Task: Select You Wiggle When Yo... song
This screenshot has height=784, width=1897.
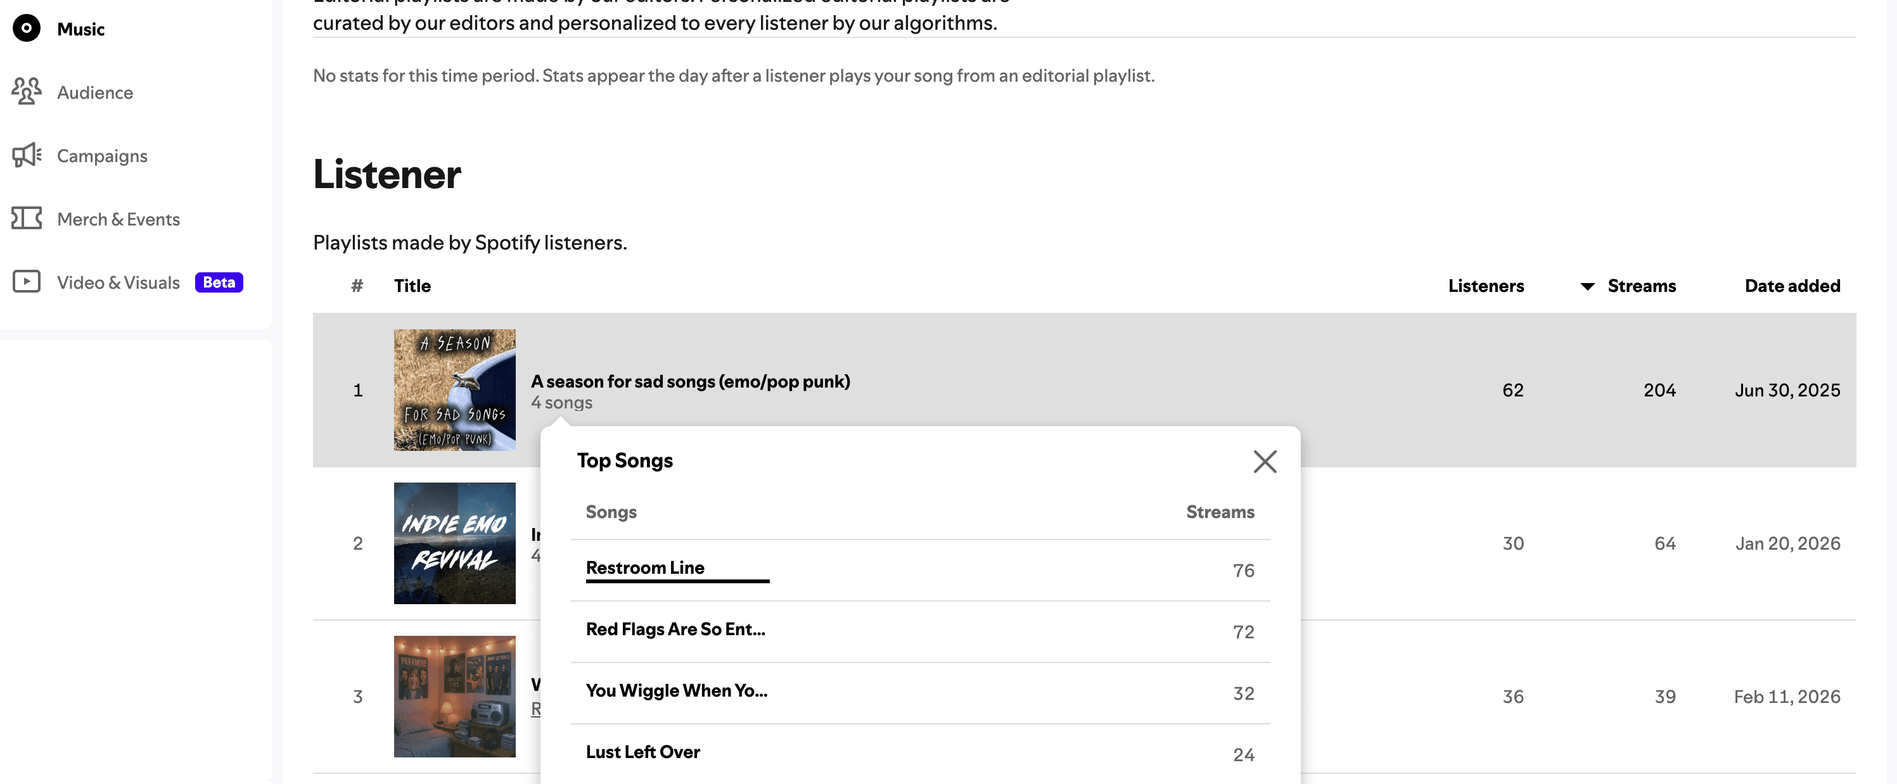Action: [676, 690]
